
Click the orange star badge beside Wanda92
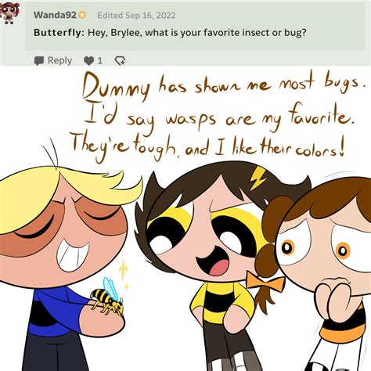point(82,15)
